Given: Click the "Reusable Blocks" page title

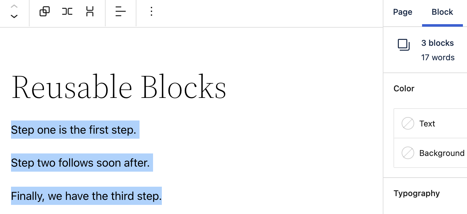Looking at the screenshot, I should (x=119, y=87).
